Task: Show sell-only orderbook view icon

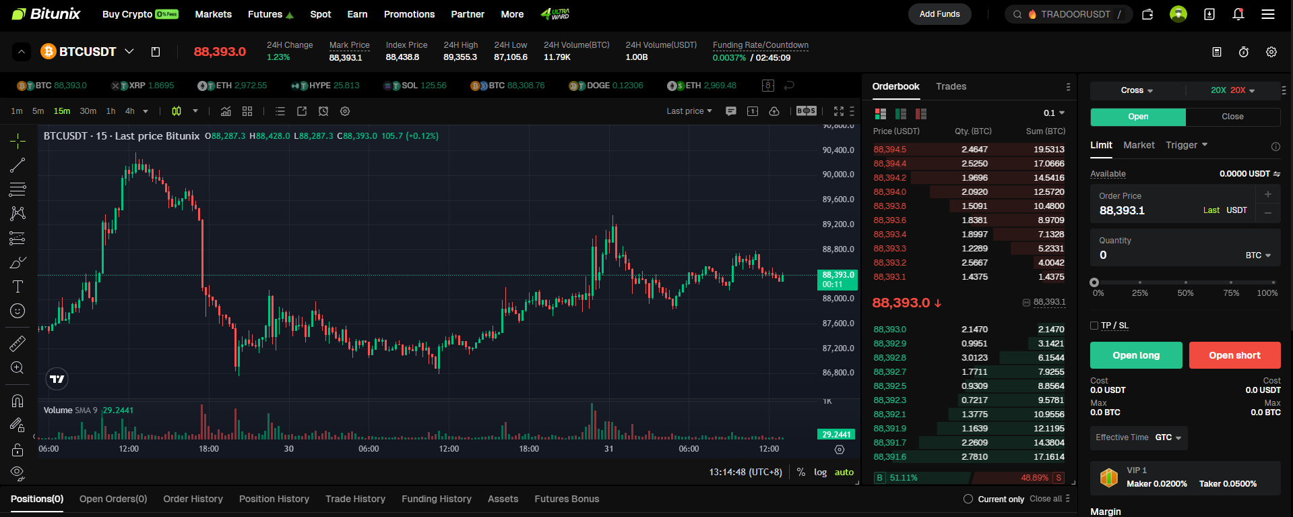Action: (x=921, y=114)
